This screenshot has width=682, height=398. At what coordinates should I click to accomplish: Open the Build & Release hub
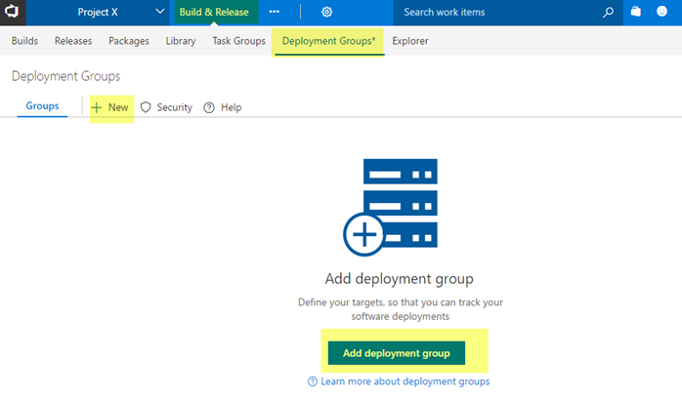click(x=216, y=12)
